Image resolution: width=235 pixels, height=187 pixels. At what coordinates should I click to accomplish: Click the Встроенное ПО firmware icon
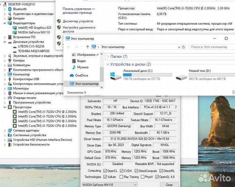(10, 37)
